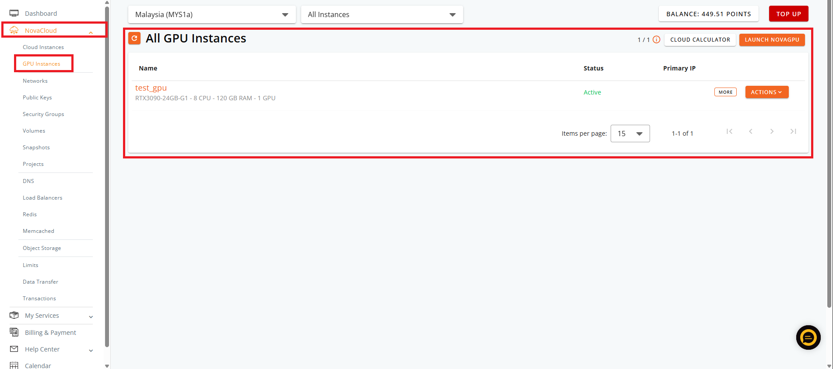Click the Status column header
The width and height of the screenshot is (833, 369).
(x=594, y=68)
